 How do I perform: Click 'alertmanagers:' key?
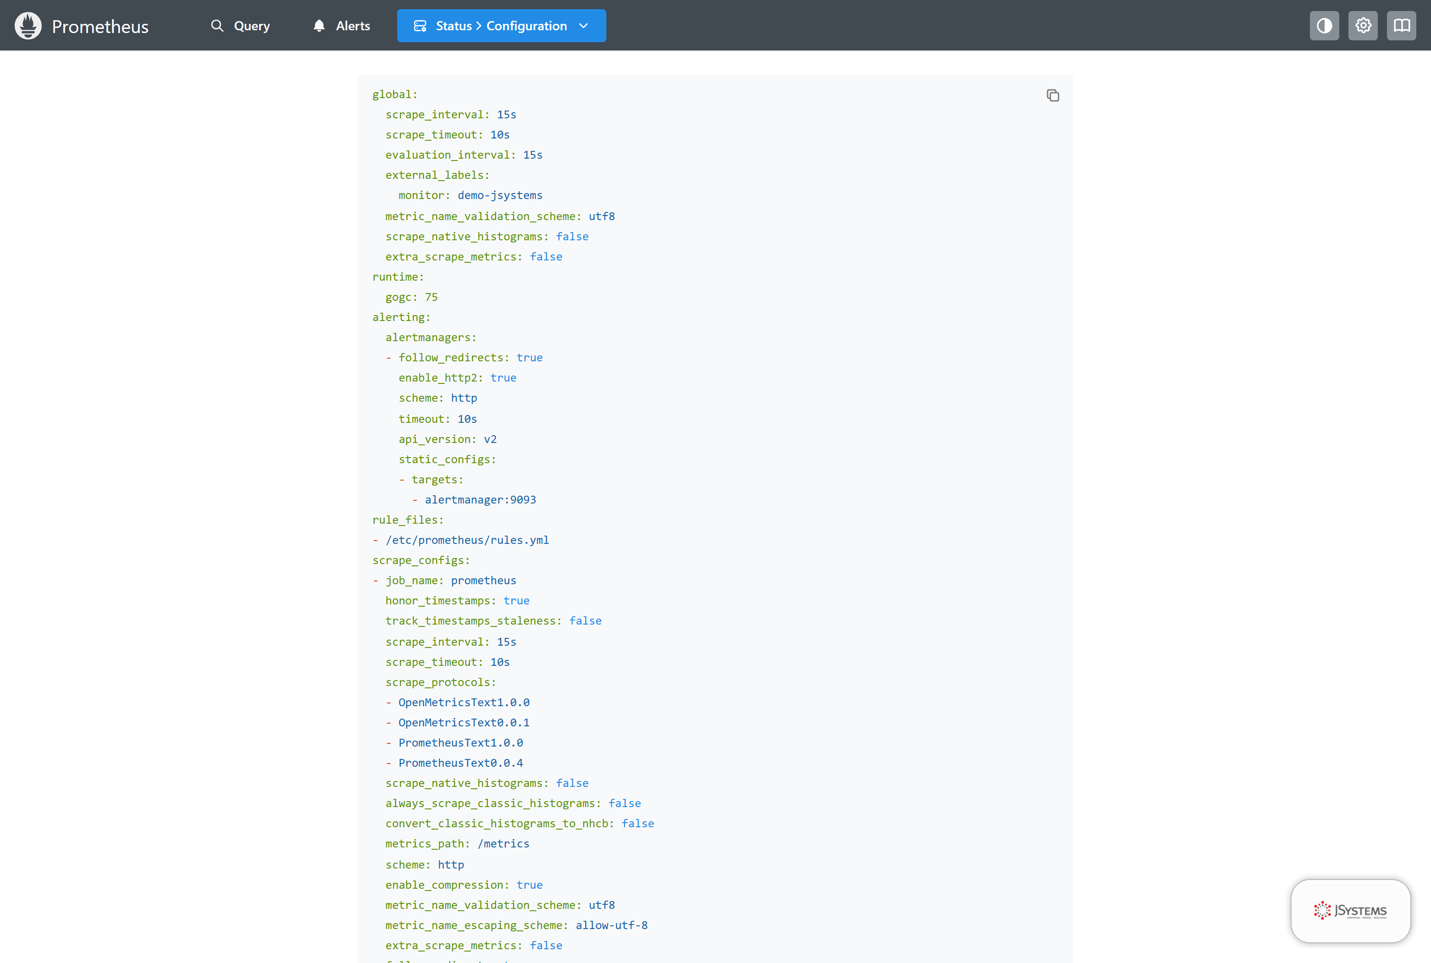point(431,337)
